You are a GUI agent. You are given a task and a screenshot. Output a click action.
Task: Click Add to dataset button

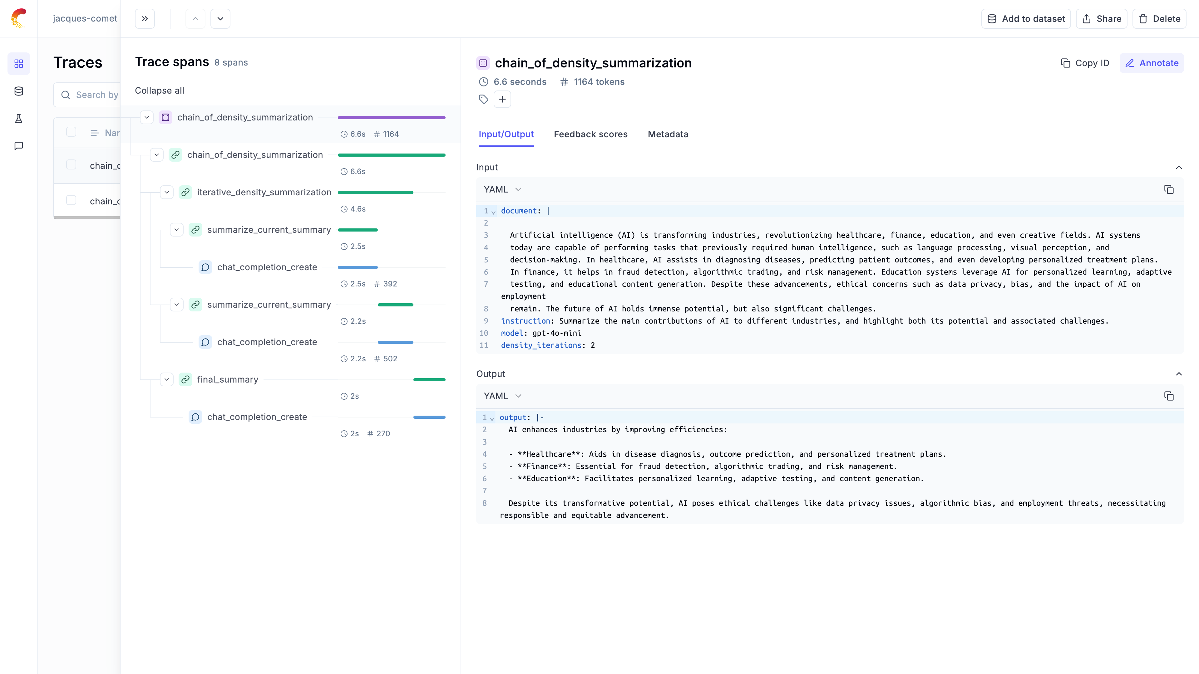coord(1026,19)
